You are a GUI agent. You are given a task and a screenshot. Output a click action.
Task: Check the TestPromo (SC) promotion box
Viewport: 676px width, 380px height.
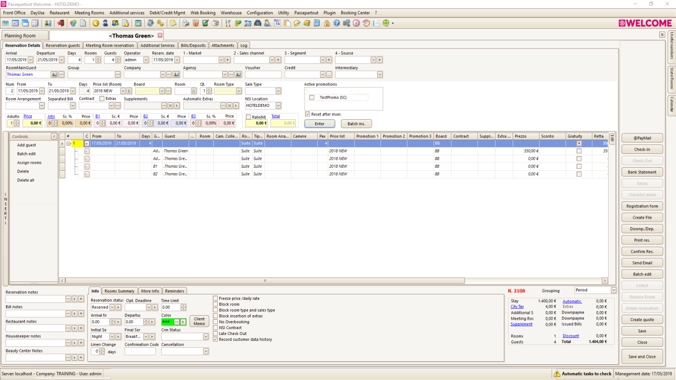click(312, 97)
